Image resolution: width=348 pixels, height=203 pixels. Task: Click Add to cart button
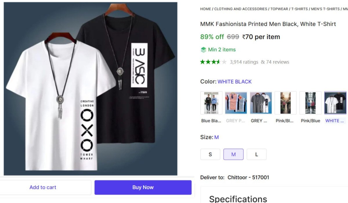click(x=43, y=187)
